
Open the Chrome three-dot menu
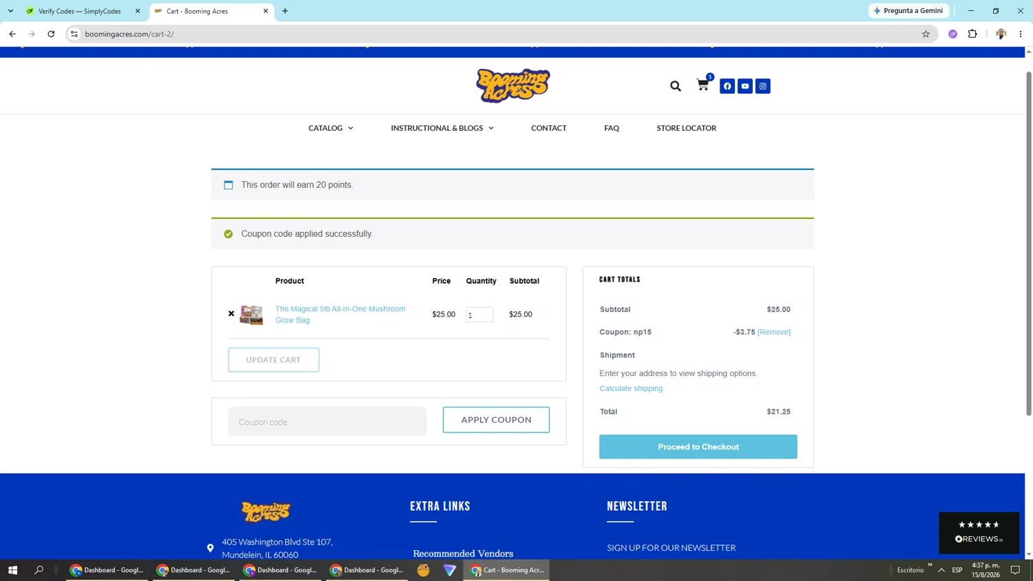tap(1021, 34)
